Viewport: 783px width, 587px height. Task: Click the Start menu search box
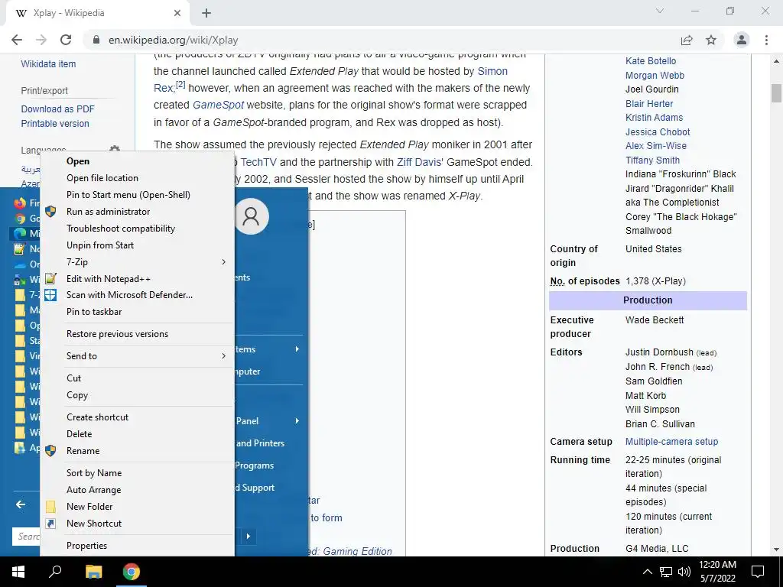pos(26,537)
